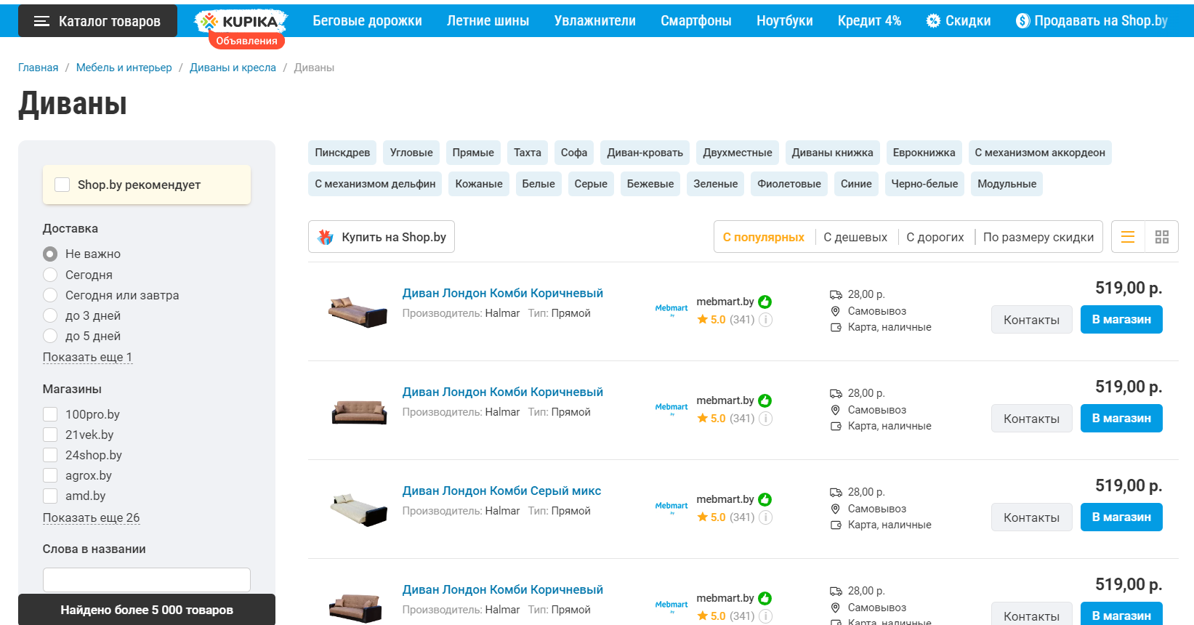Focus the Слова в названии input field
This screenshot has height=625, width=1194.
tap(147, 580)
